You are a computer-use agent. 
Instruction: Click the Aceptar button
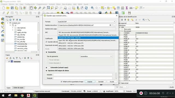point(90,82)
